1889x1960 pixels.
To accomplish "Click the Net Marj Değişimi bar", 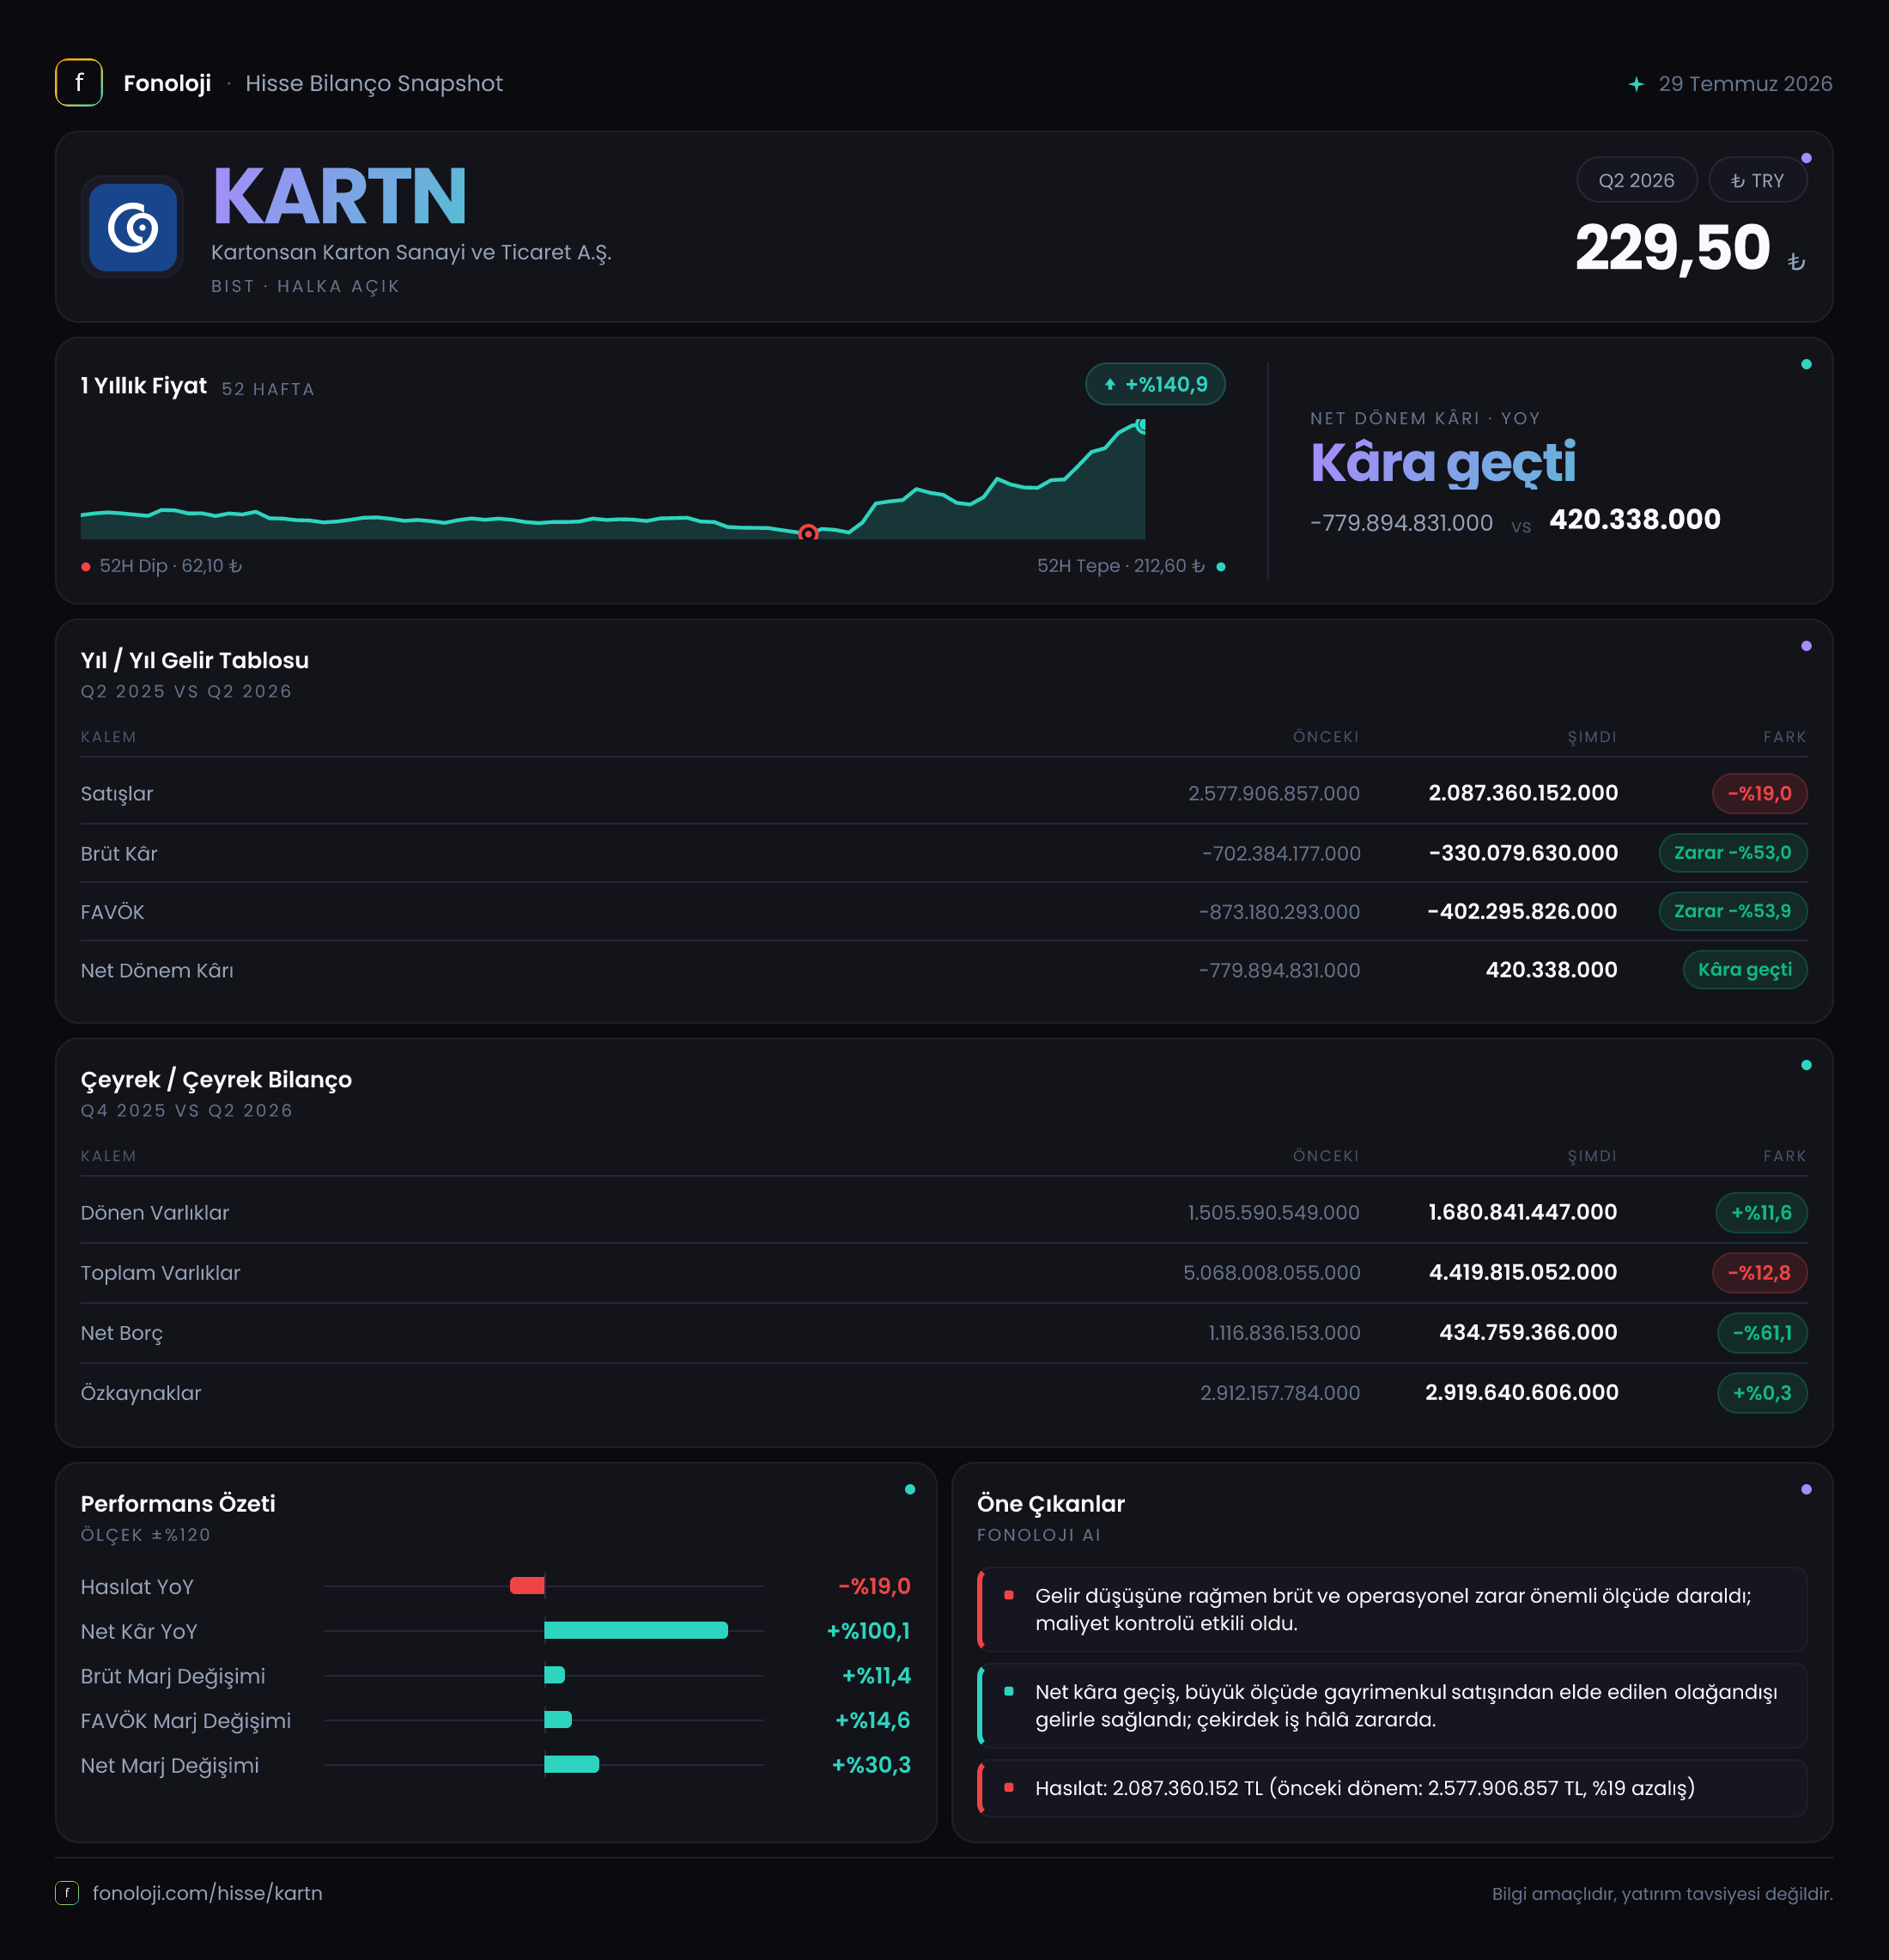I will [572, 1764].
